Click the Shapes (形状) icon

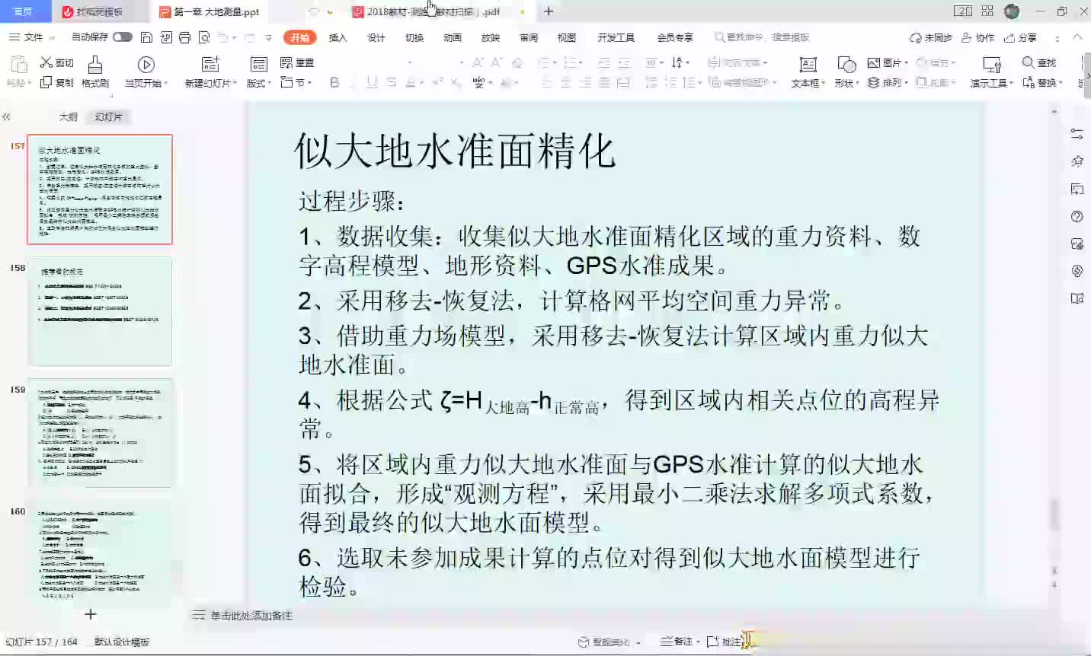pos(846,65)
